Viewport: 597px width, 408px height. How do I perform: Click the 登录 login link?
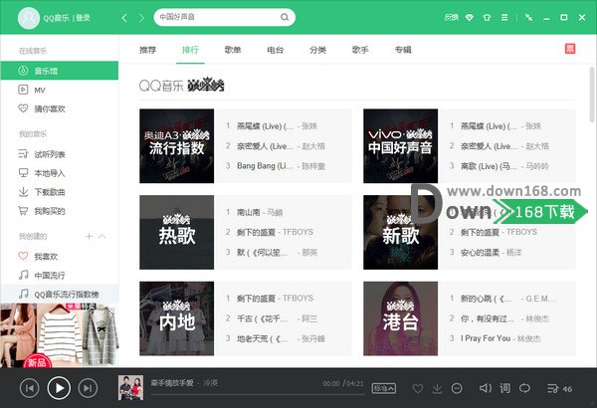click(83, 18)
